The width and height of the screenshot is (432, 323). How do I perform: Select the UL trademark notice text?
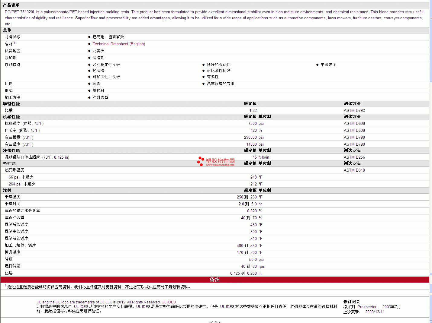pyautogui.click(x=106, y=302)
